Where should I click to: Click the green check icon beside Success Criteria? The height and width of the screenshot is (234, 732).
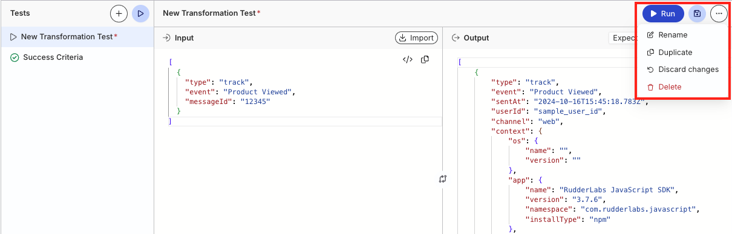[15, 57]
